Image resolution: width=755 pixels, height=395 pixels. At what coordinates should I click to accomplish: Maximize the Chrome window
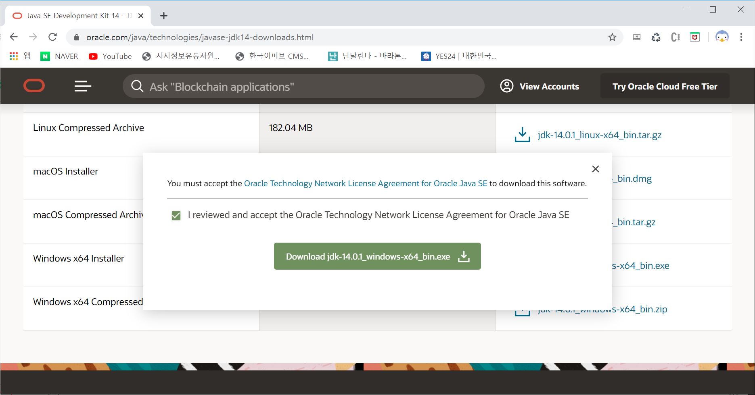coord(713,9)
